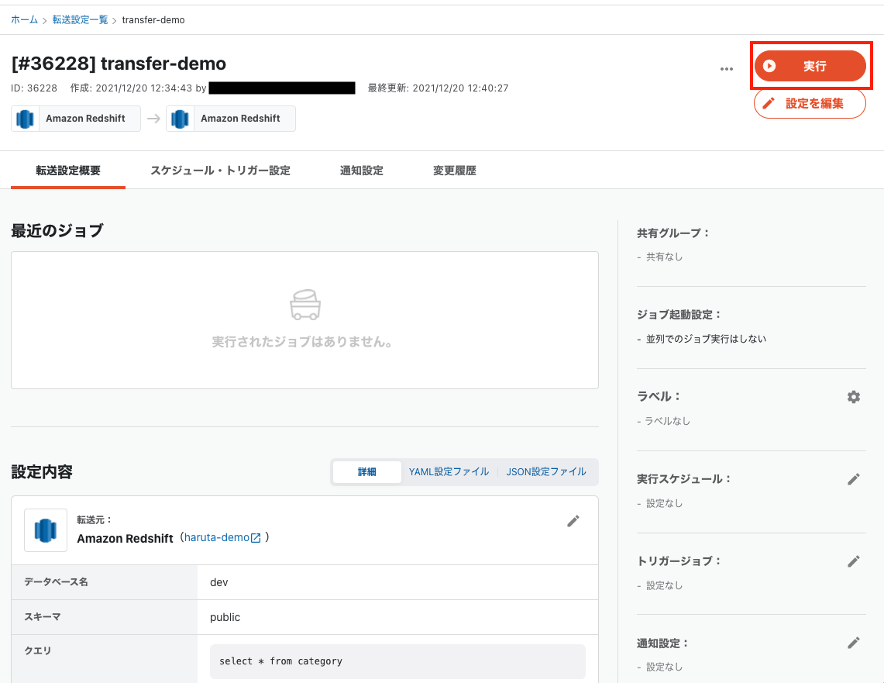
Task: Click the destination Amazon Redshift database icon
Action: tap(180, 118)
